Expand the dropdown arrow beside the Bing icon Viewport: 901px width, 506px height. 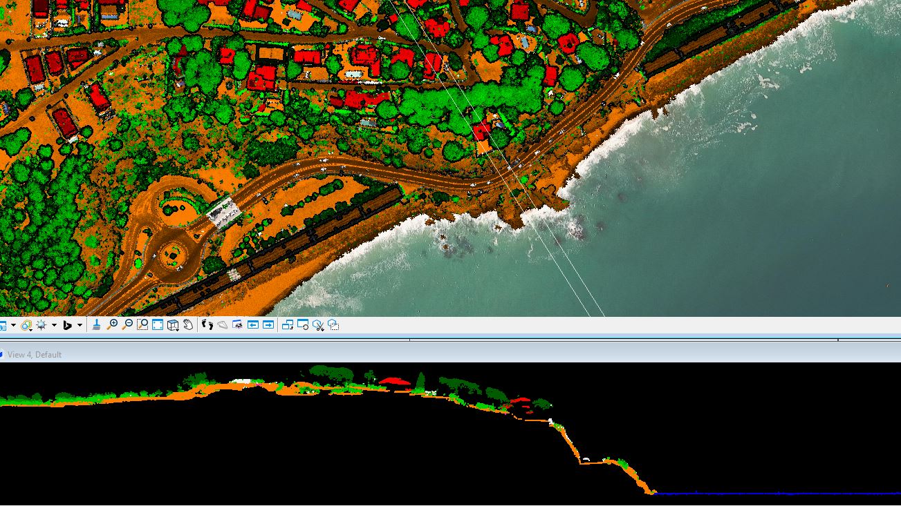pyautogui.click(x=80, y=325)
